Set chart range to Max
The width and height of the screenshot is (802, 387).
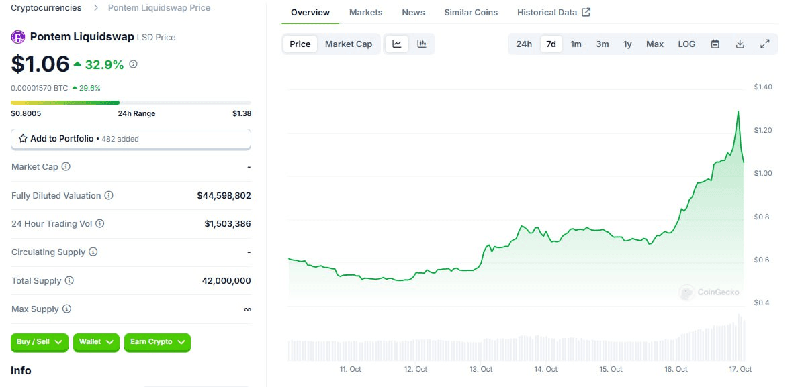click(655, 44)
